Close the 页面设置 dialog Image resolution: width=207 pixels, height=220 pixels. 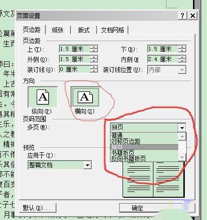[x=193, y=15]
